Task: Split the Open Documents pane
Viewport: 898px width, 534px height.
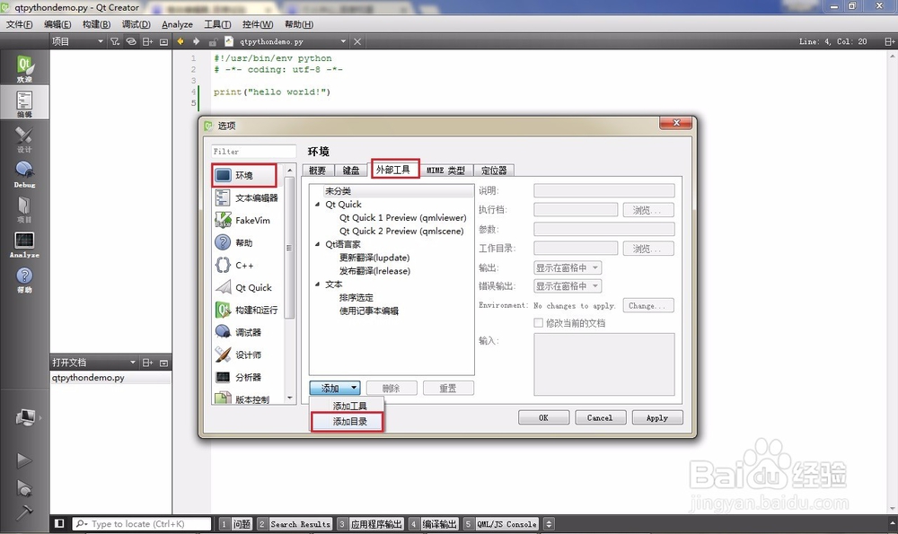Action: click(x=148, y=363)
